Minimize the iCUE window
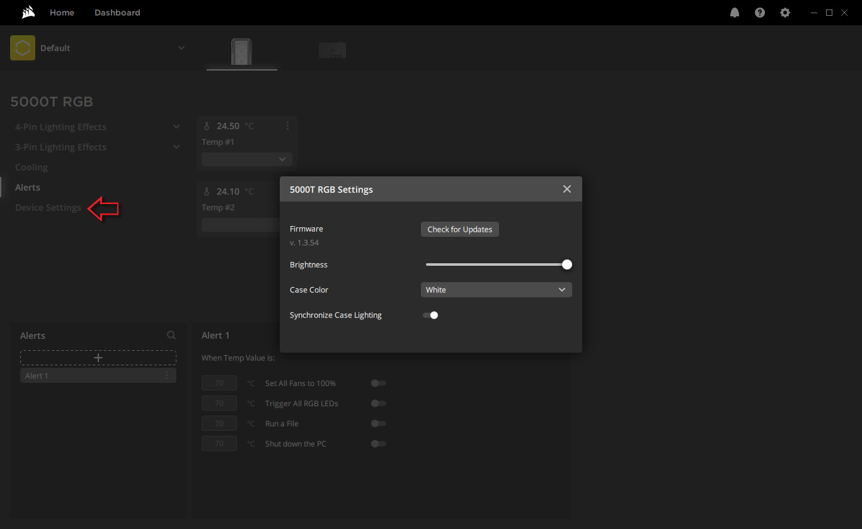 [x=815, y=13]
